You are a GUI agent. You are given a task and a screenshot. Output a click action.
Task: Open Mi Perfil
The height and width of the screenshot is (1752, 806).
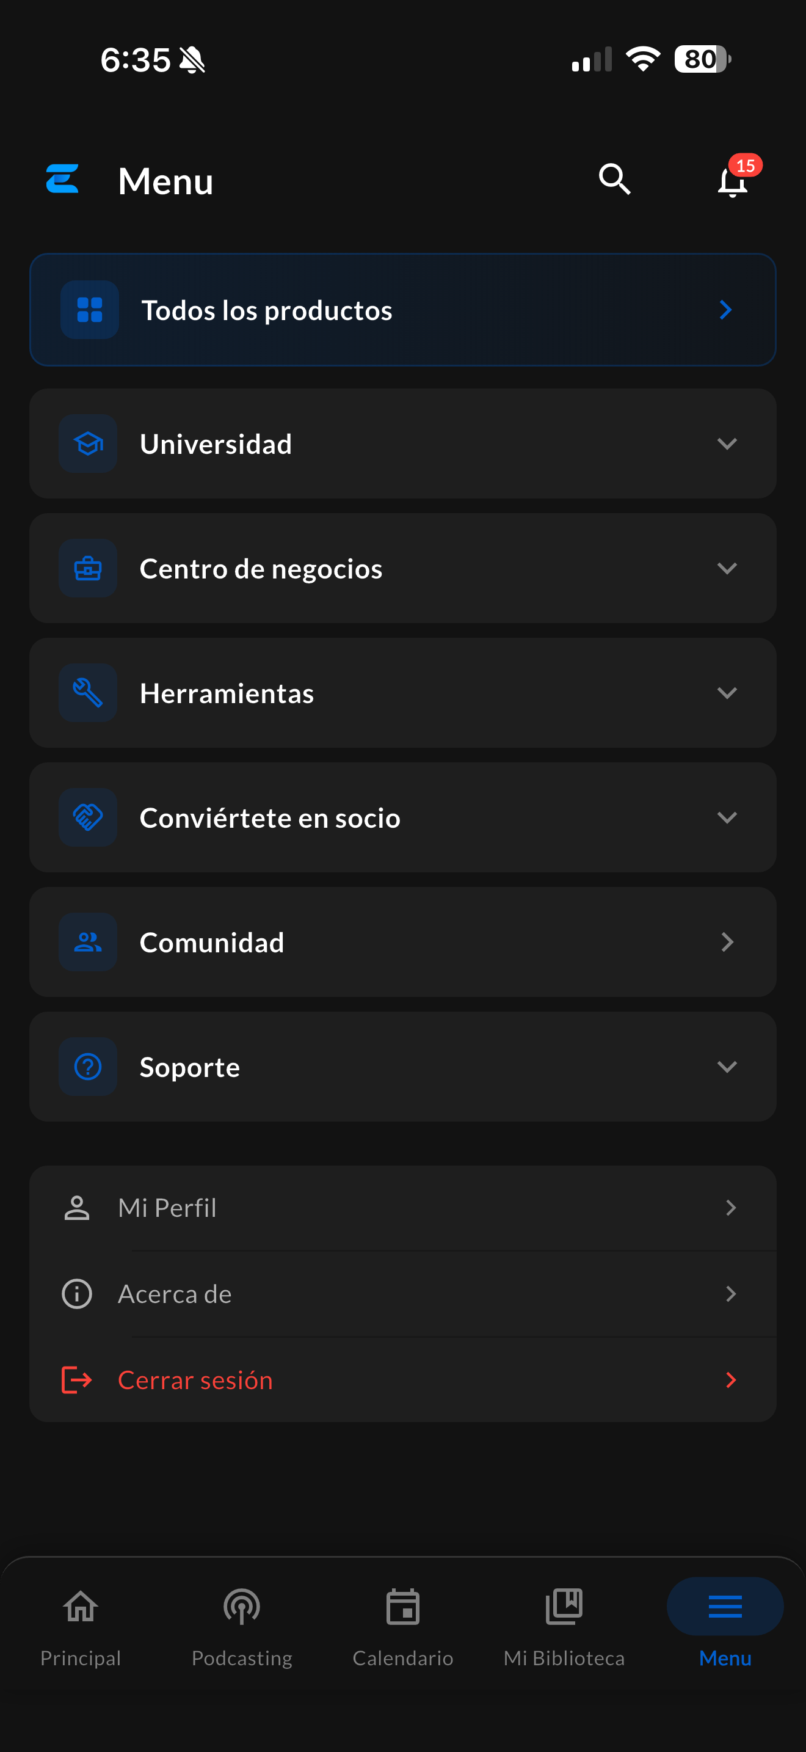click(403, 1208)
